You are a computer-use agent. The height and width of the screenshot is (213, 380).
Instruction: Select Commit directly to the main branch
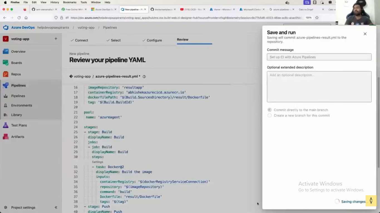point(270,110)
